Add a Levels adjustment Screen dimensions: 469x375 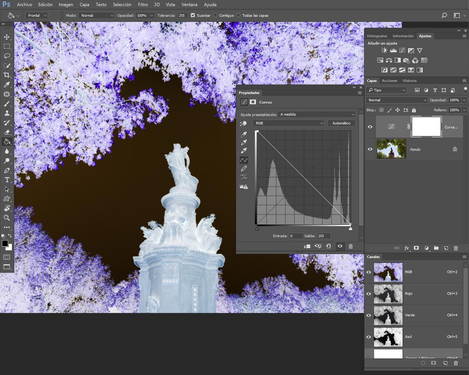[x=393, y=50]
